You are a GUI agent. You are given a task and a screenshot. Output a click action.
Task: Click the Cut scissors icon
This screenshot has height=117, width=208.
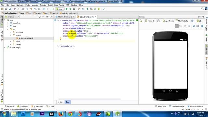point(23,9)
